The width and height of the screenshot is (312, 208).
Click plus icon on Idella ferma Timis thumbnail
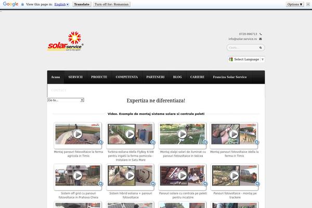[257, 142]
